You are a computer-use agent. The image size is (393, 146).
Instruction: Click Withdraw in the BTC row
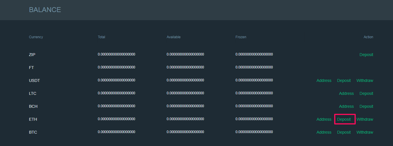[x=365, y=132]
